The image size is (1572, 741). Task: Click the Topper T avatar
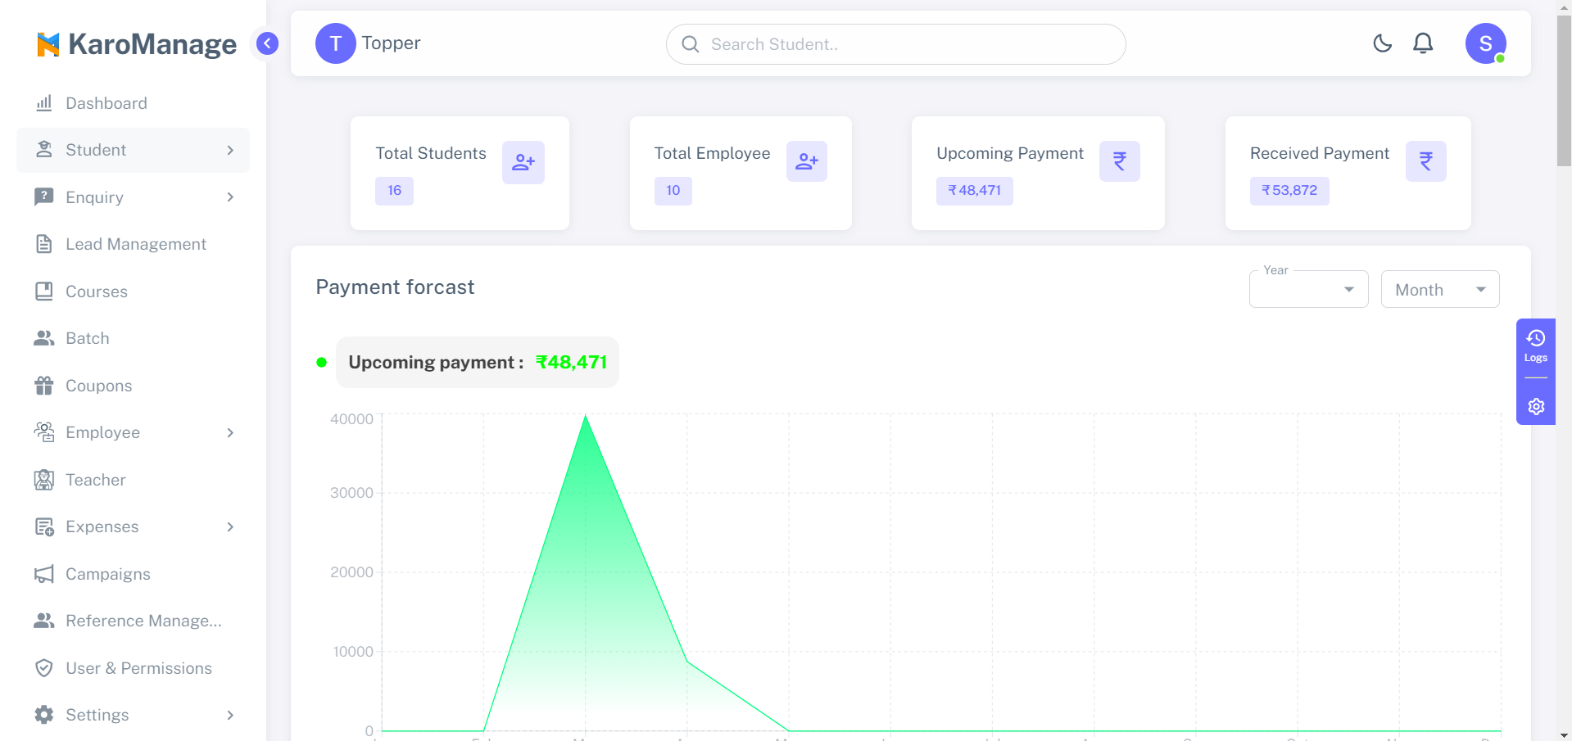[x=336, y=43]
